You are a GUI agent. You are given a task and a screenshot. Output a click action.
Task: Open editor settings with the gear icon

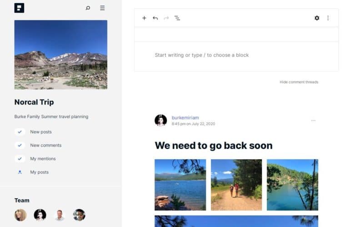pyautogui.click(x=317, y=18)
